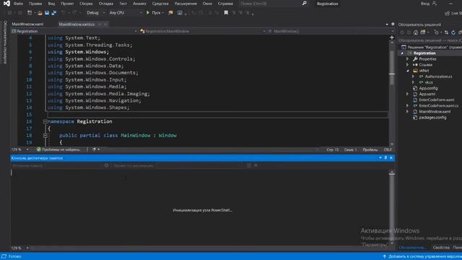The width and height of the screenshot is (462, 260).
Task: Open the Вид menu
Action: (51, 4)
